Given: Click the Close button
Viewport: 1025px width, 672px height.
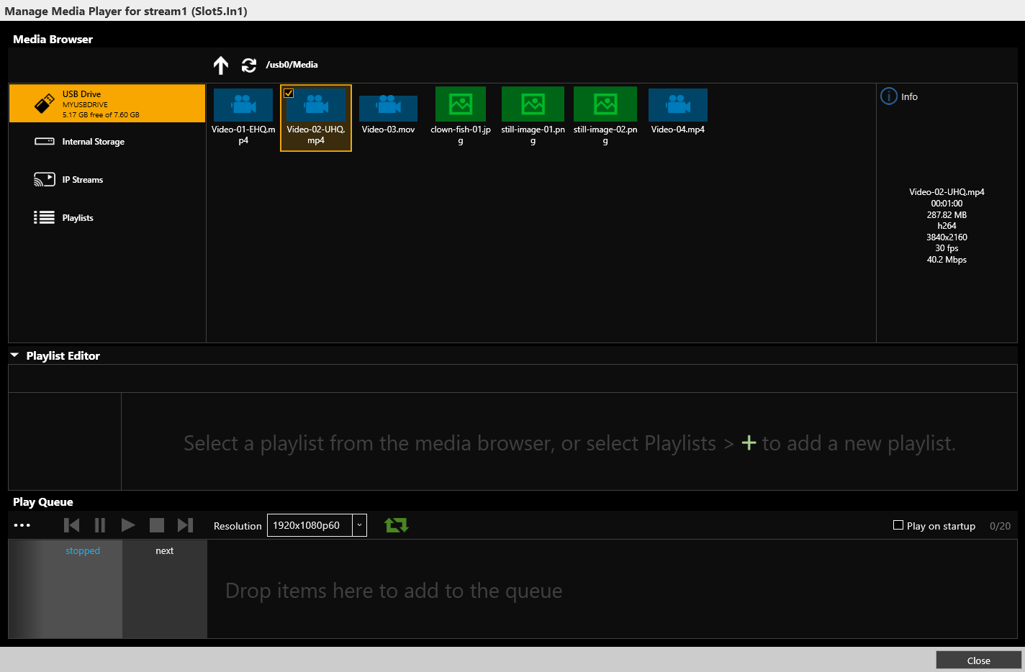Looking at the screenshot, I should pos(978,660).
